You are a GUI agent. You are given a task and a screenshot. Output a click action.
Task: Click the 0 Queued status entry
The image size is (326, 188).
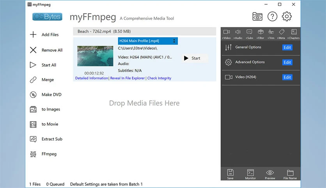click(55, 184)
